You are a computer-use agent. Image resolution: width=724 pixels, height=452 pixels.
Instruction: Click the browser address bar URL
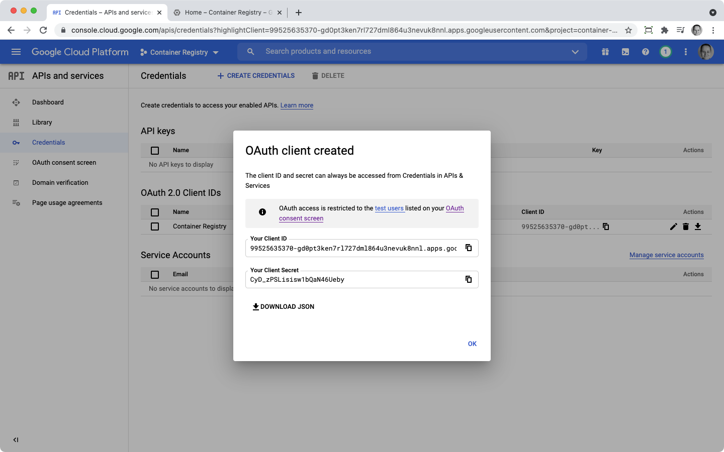[x=344, y=30]
